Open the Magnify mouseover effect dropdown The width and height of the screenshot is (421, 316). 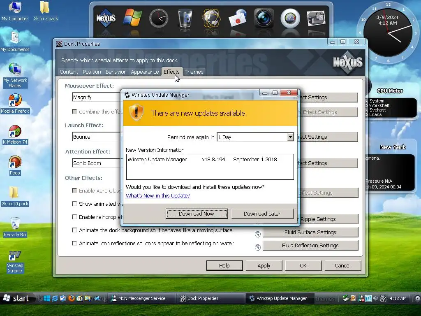coord(96,97)
